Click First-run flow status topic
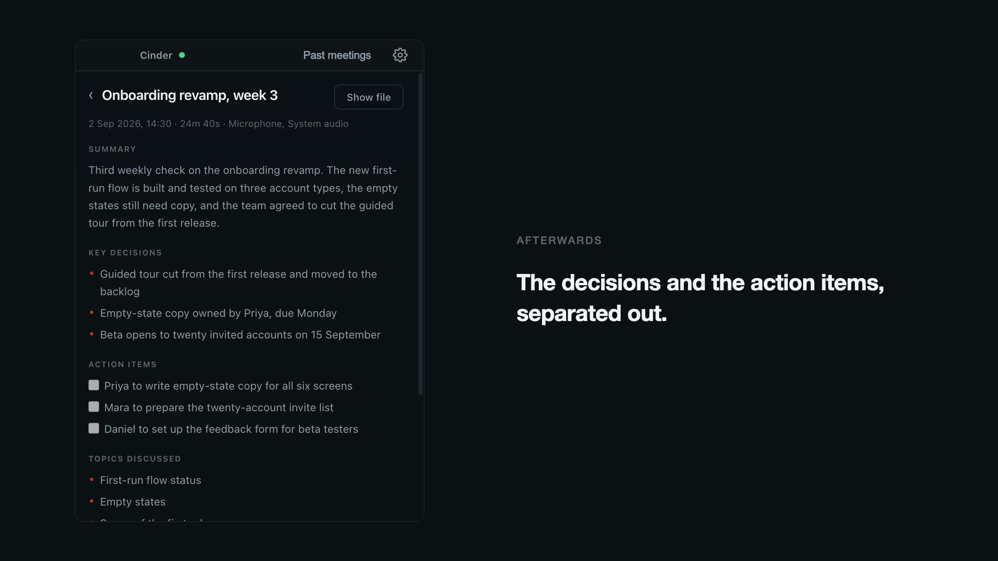Screen dimensions: 998x561 click(150, 480)
